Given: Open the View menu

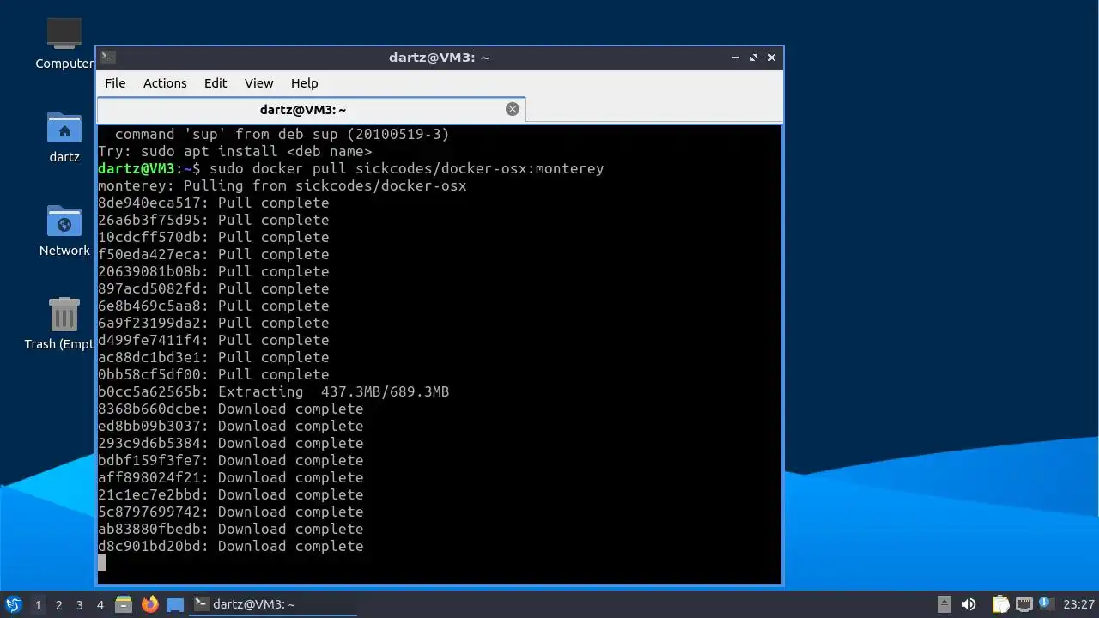Looking at the screenshot, I should click(258, 83).
